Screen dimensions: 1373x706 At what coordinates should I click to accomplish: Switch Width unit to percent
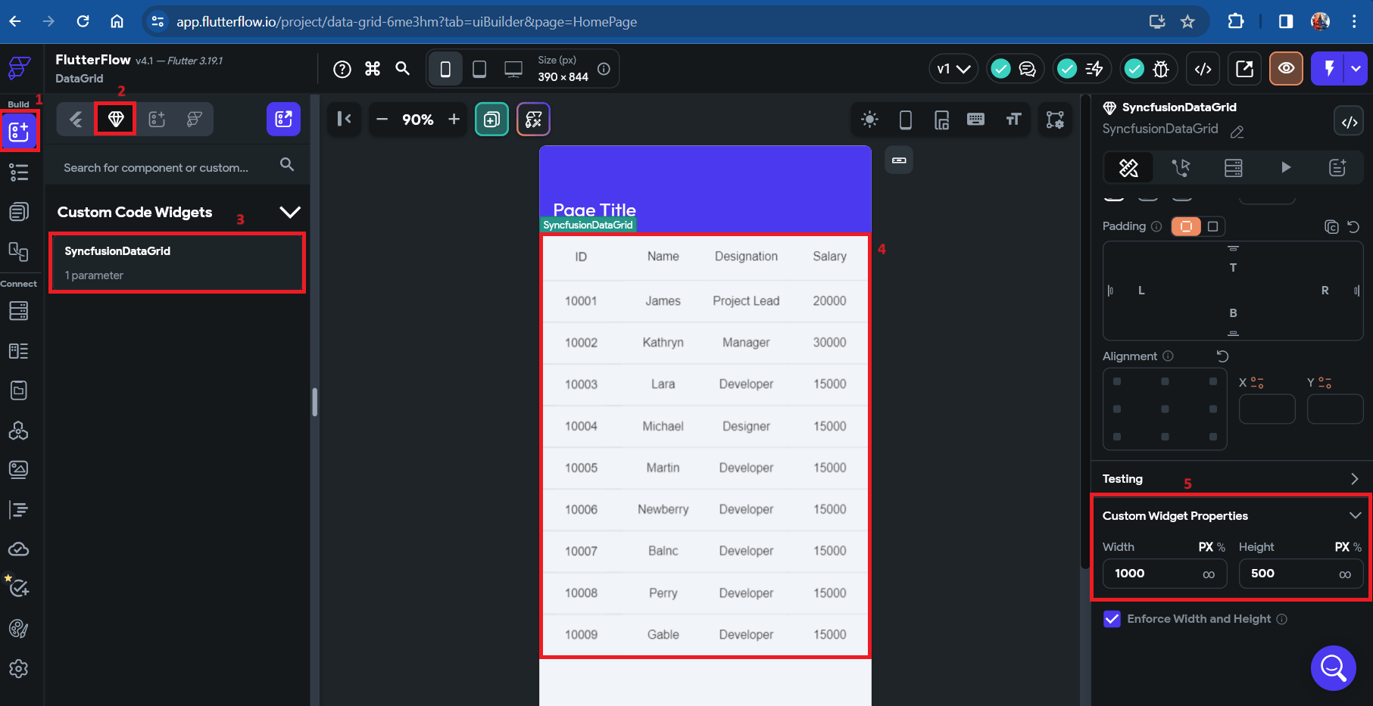click(x=1221, y=547)
